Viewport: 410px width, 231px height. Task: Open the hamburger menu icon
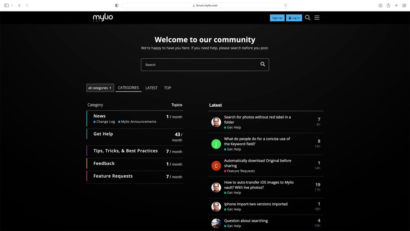coord(317,18)
